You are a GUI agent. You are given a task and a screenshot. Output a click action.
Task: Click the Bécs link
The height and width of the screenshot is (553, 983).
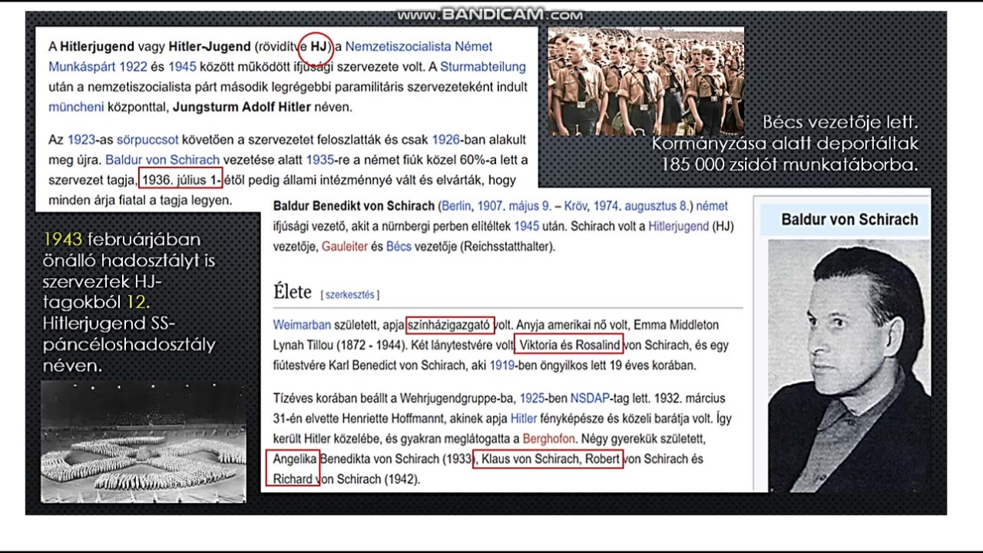click(x=399, y=247)
